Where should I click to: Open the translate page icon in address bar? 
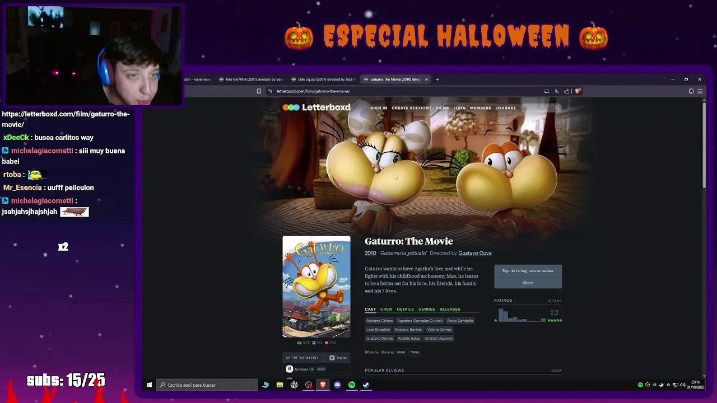556,91
